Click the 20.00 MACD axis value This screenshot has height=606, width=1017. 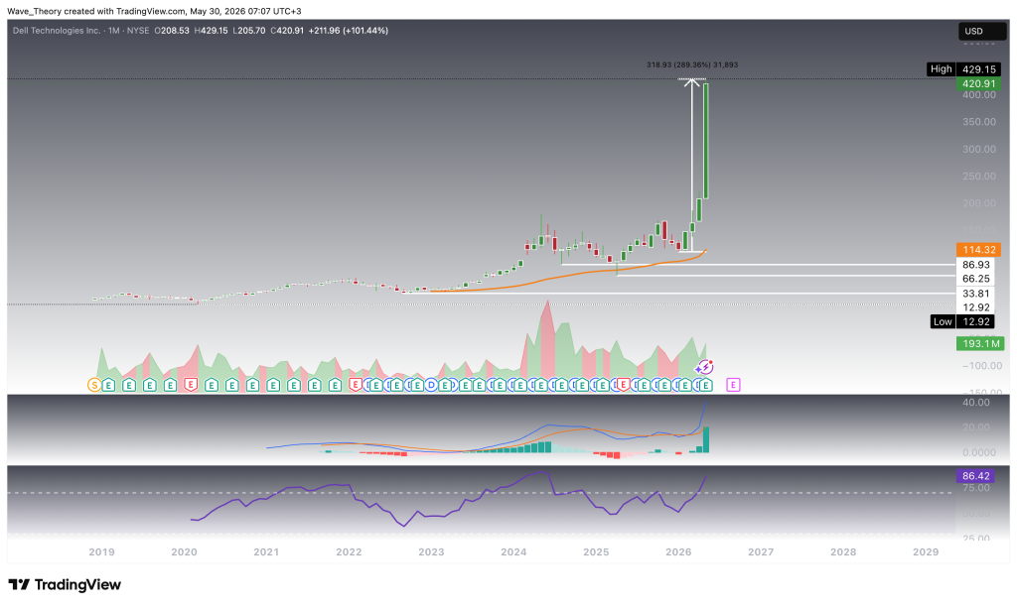point(976,427)
